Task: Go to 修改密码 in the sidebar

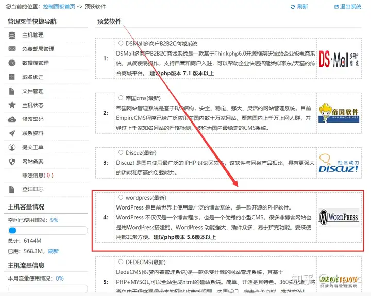Action: (33, 119)
